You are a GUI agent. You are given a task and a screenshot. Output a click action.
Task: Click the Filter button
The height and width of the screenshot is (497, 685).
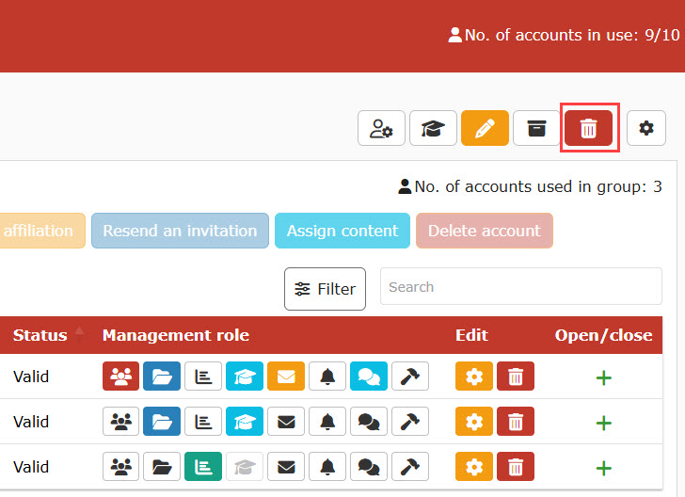point(325,289)
